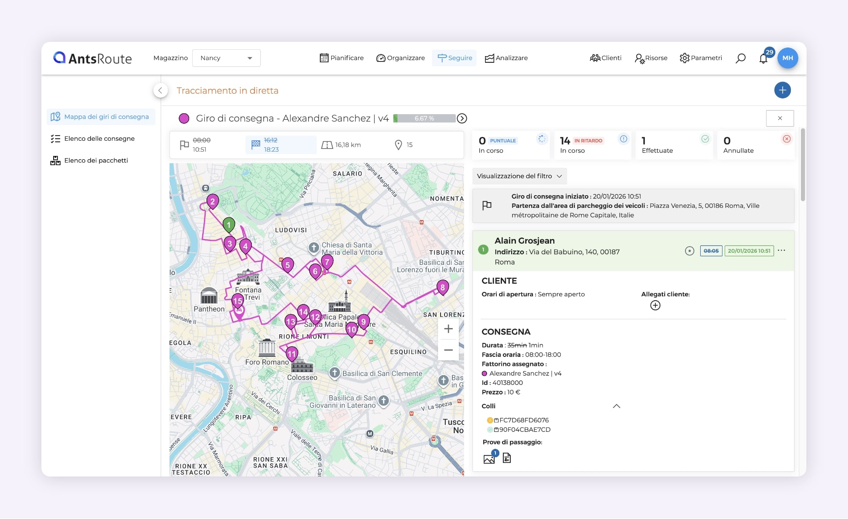
Task: Open the photo proof of passage icon
Action: coord(489,458)
